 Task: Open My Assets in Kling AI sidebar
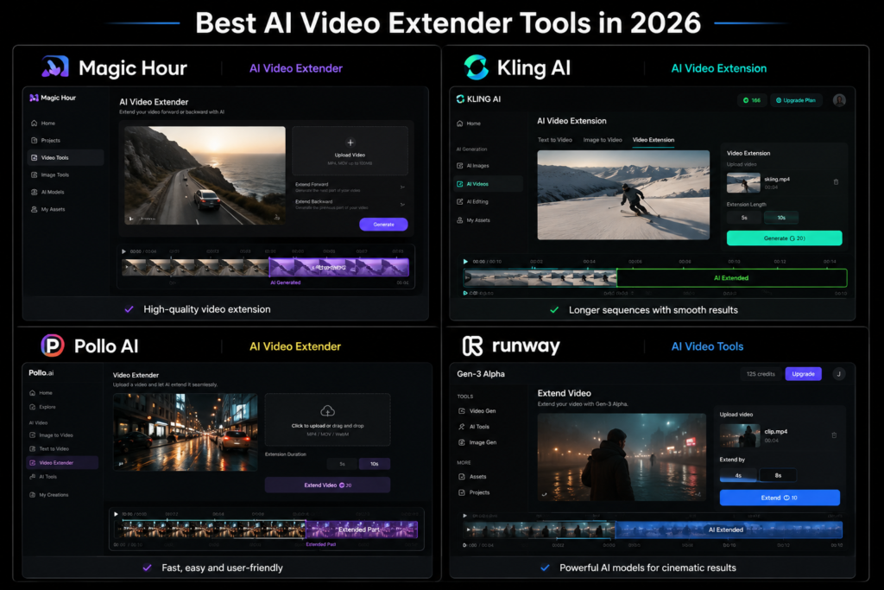[x=473, y=220]
